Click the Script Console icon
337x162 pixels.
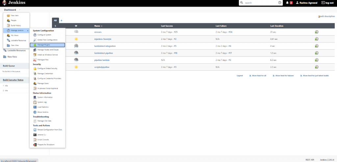click(x=35, y=140)
